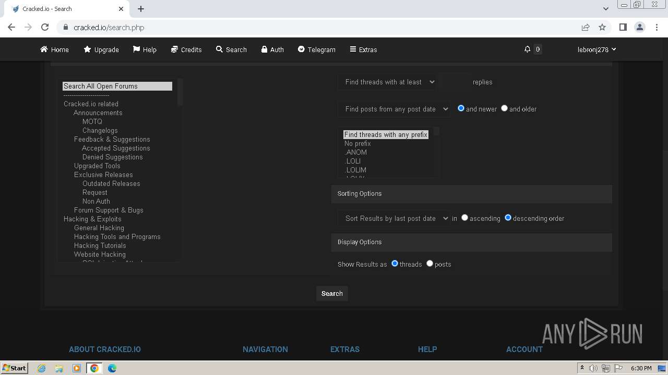This screenshot has height=375, width=668.
Task: Open the 'Find posts from any post date' dropdown
Action: point(394,109)
